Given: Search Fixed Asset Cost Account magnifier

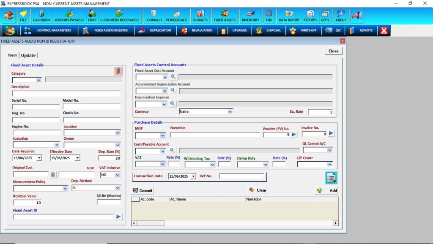Looking at the screenshot, I should 173,77.
